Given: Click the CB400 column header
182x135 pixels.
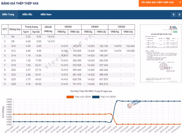Looking at the screenshot, I should [95, 27].
